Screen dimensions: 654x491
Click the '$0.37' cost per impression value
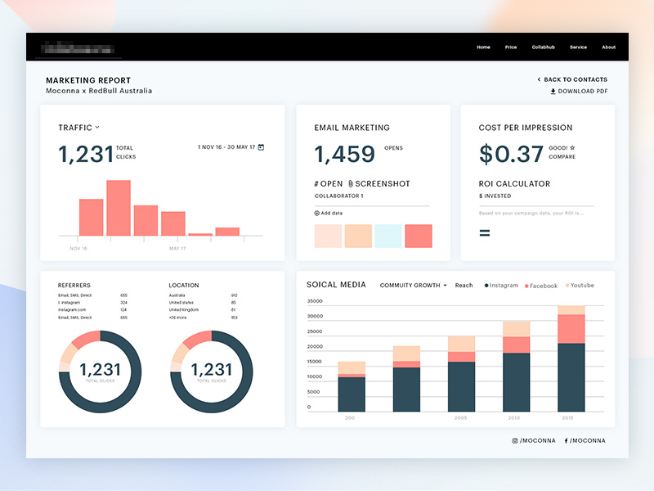[511, 154]
